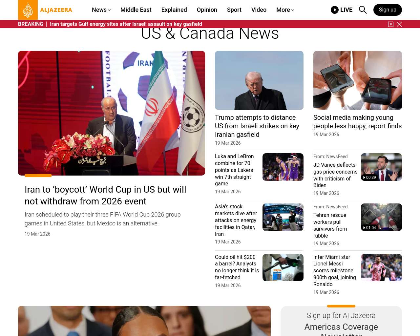The image size is (420, 336).
Task: Click the Al Jazeera logo
Action: coord(45,10)
